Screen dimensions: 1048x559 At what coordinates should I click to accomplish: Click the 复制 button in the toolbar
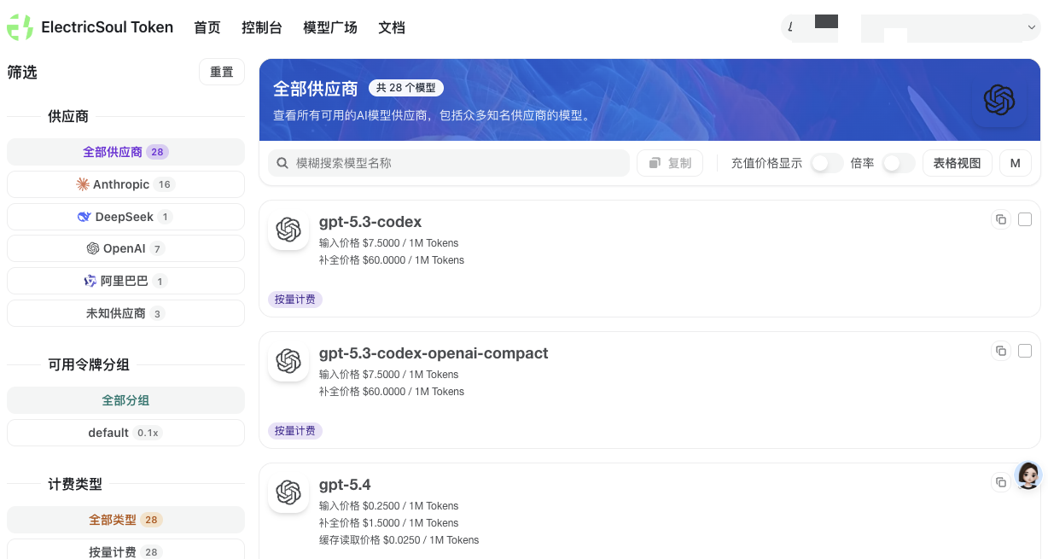(670, 163)
